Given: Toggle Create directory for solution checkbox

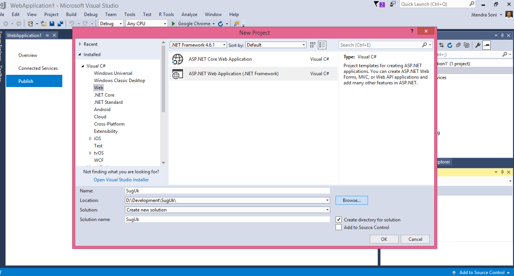Looking at the screenshot, I should point(338,220).
